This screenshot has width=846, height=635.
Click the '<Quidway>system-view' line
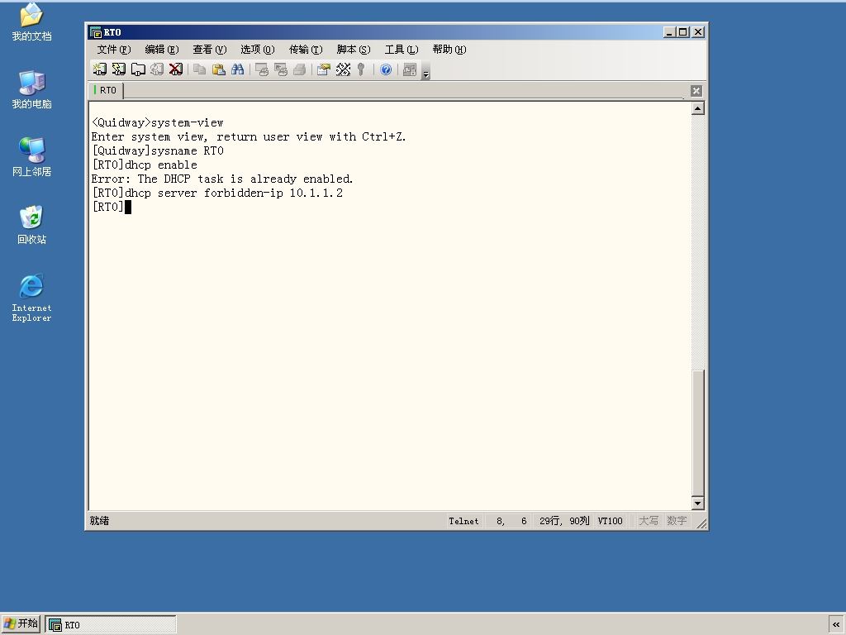157,122
